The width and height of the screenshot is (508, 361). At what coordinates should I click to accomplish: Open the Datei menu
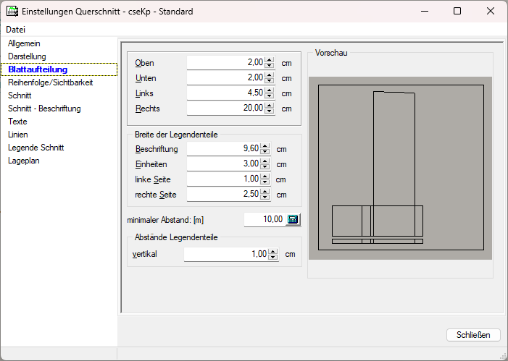pos(15,30)
